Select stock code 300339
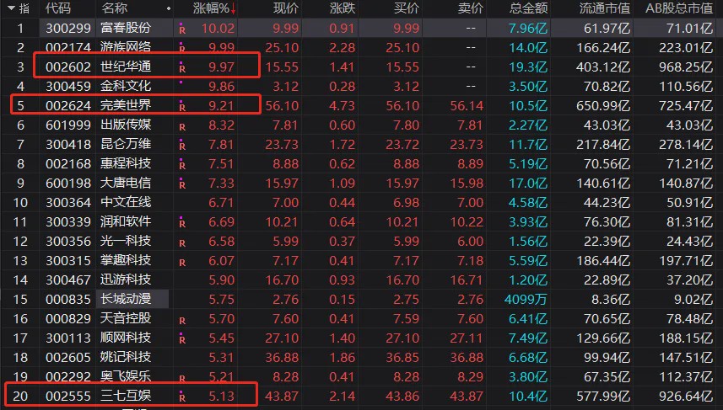 click(68, 221)
